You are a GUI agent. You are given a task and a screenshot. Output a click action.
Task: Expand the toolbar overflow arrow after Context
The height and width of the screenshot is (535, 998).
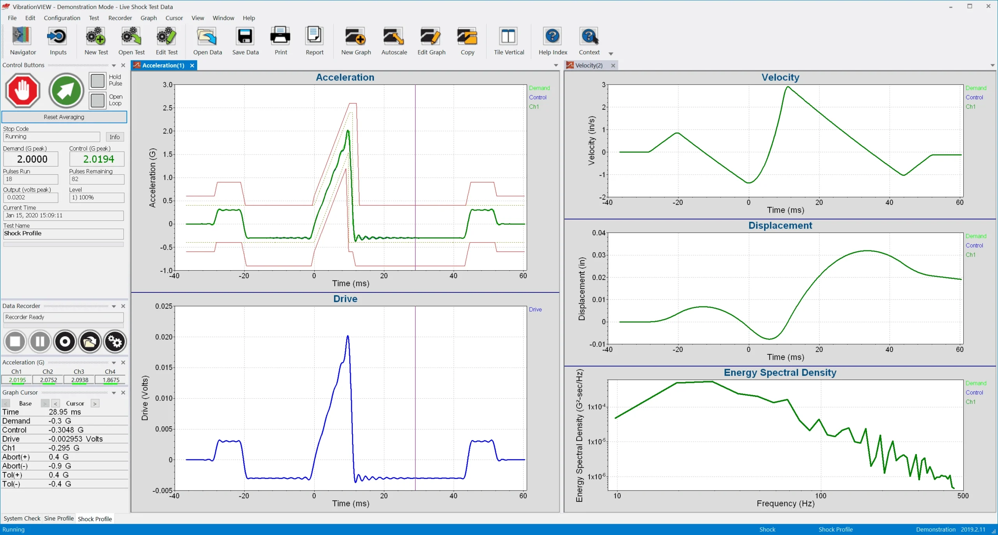point(611,54)
